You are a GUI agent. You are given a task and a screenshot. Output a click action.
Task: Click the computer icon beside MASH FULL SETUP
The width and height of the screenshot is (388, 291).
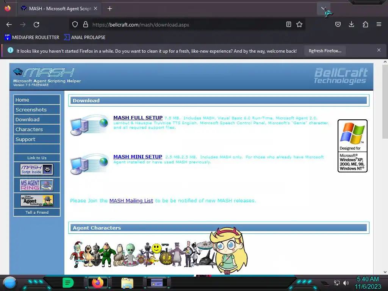click(89, 125)
